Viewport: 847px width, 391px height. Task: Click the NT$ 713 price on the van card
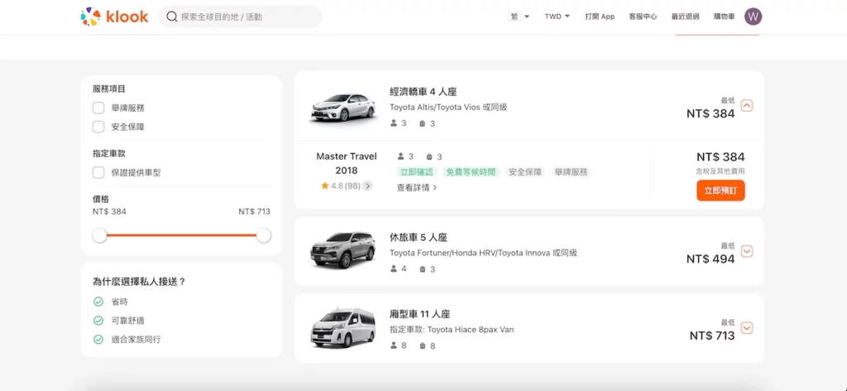pos(712,336)
